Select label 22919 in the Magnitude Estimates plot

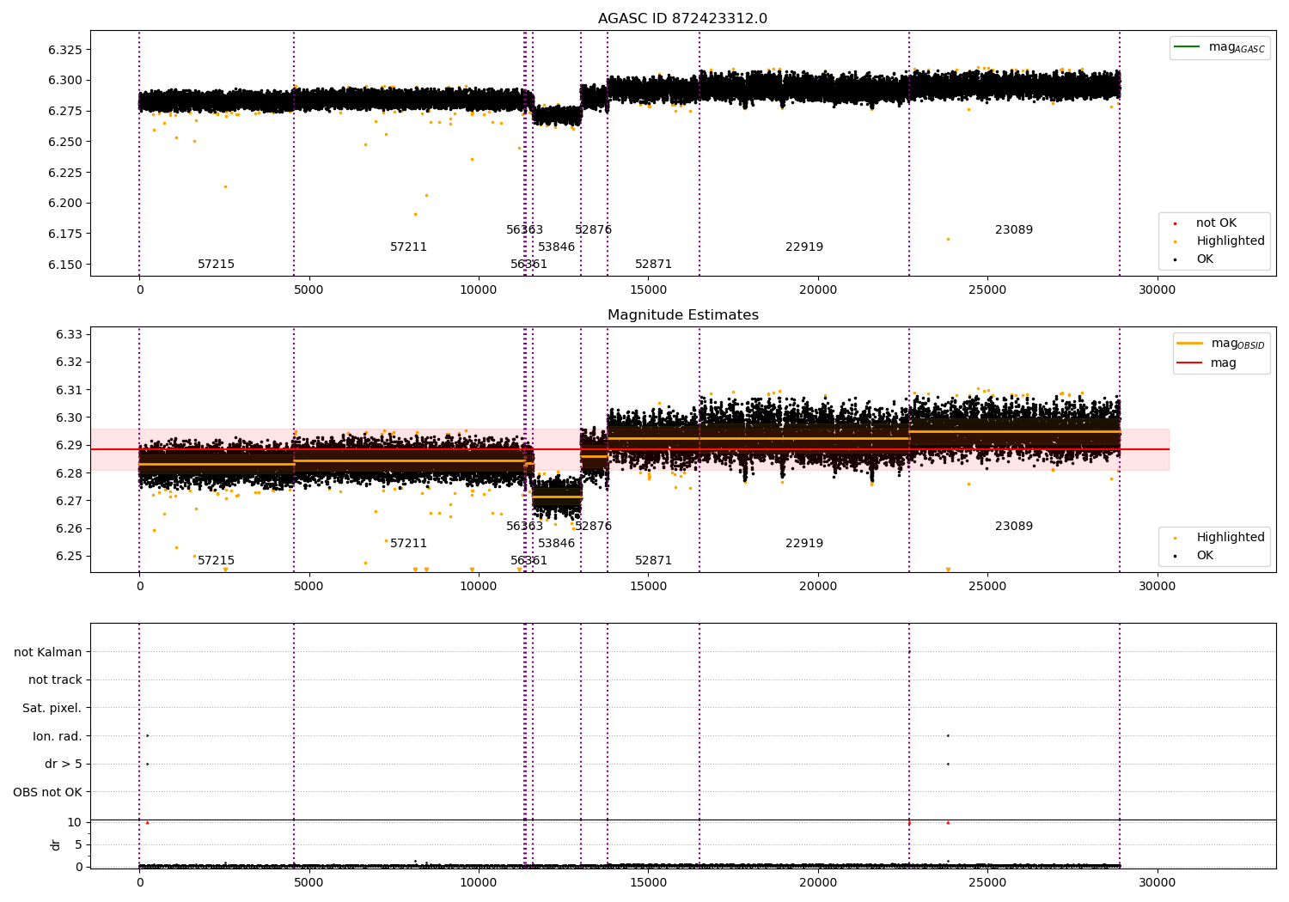click(804, 544)
